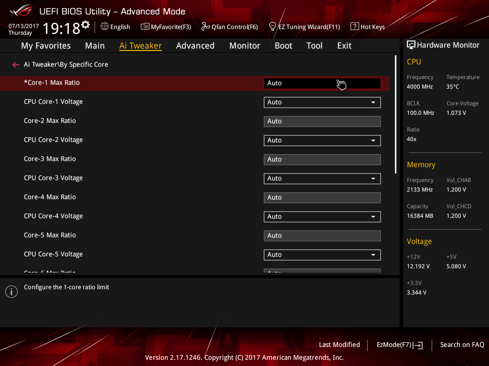This screenshot has width=489, height=366.
Task: Open the Tool tab
Action: [314, 46]
